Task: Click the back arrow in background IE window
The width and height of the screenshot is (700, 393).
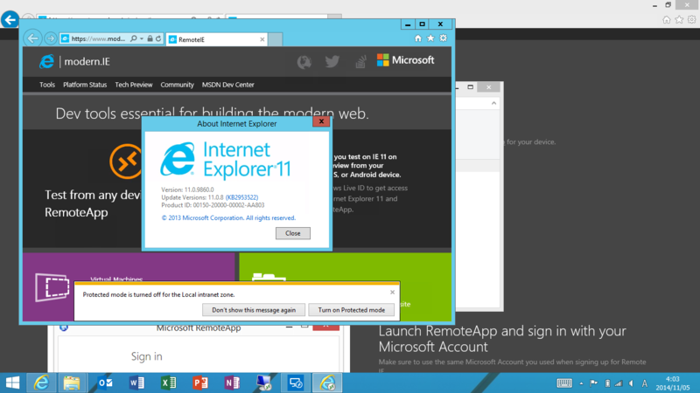Action: [10, 19]
